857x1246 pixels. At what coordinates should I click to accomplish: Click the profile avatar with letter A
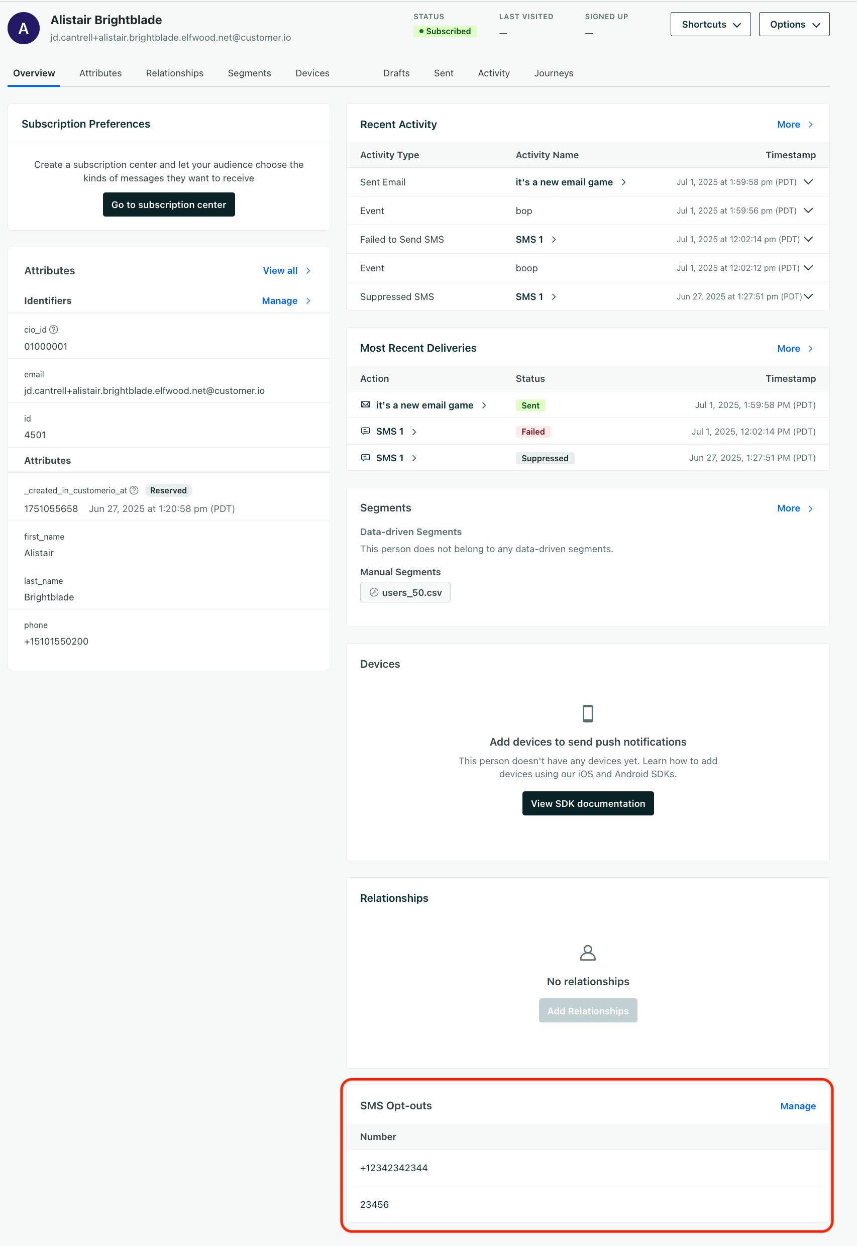click(24, 29)
